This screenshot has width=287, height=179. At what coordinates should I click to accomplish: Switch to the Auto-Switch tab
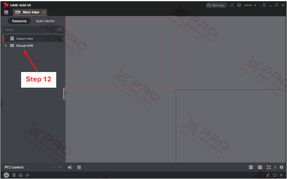pos(45,21)
